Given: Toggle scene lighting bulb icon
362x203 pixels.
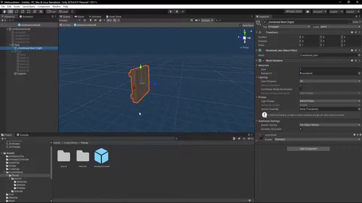Looking at the screenshot, I should tap(90, 20).
